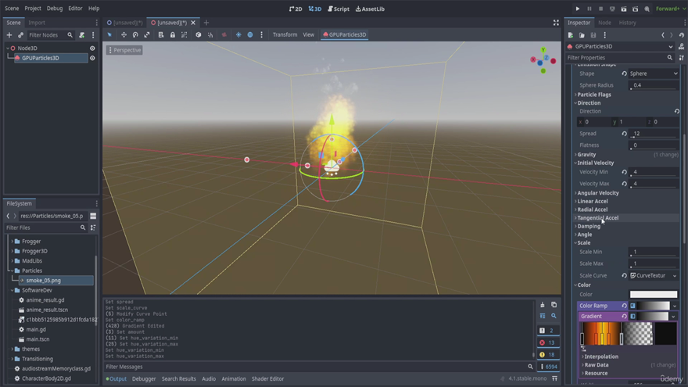The width and height of the screenshot is (688, 387).
Task: Open the Import tab
Action: coord(37,23)
